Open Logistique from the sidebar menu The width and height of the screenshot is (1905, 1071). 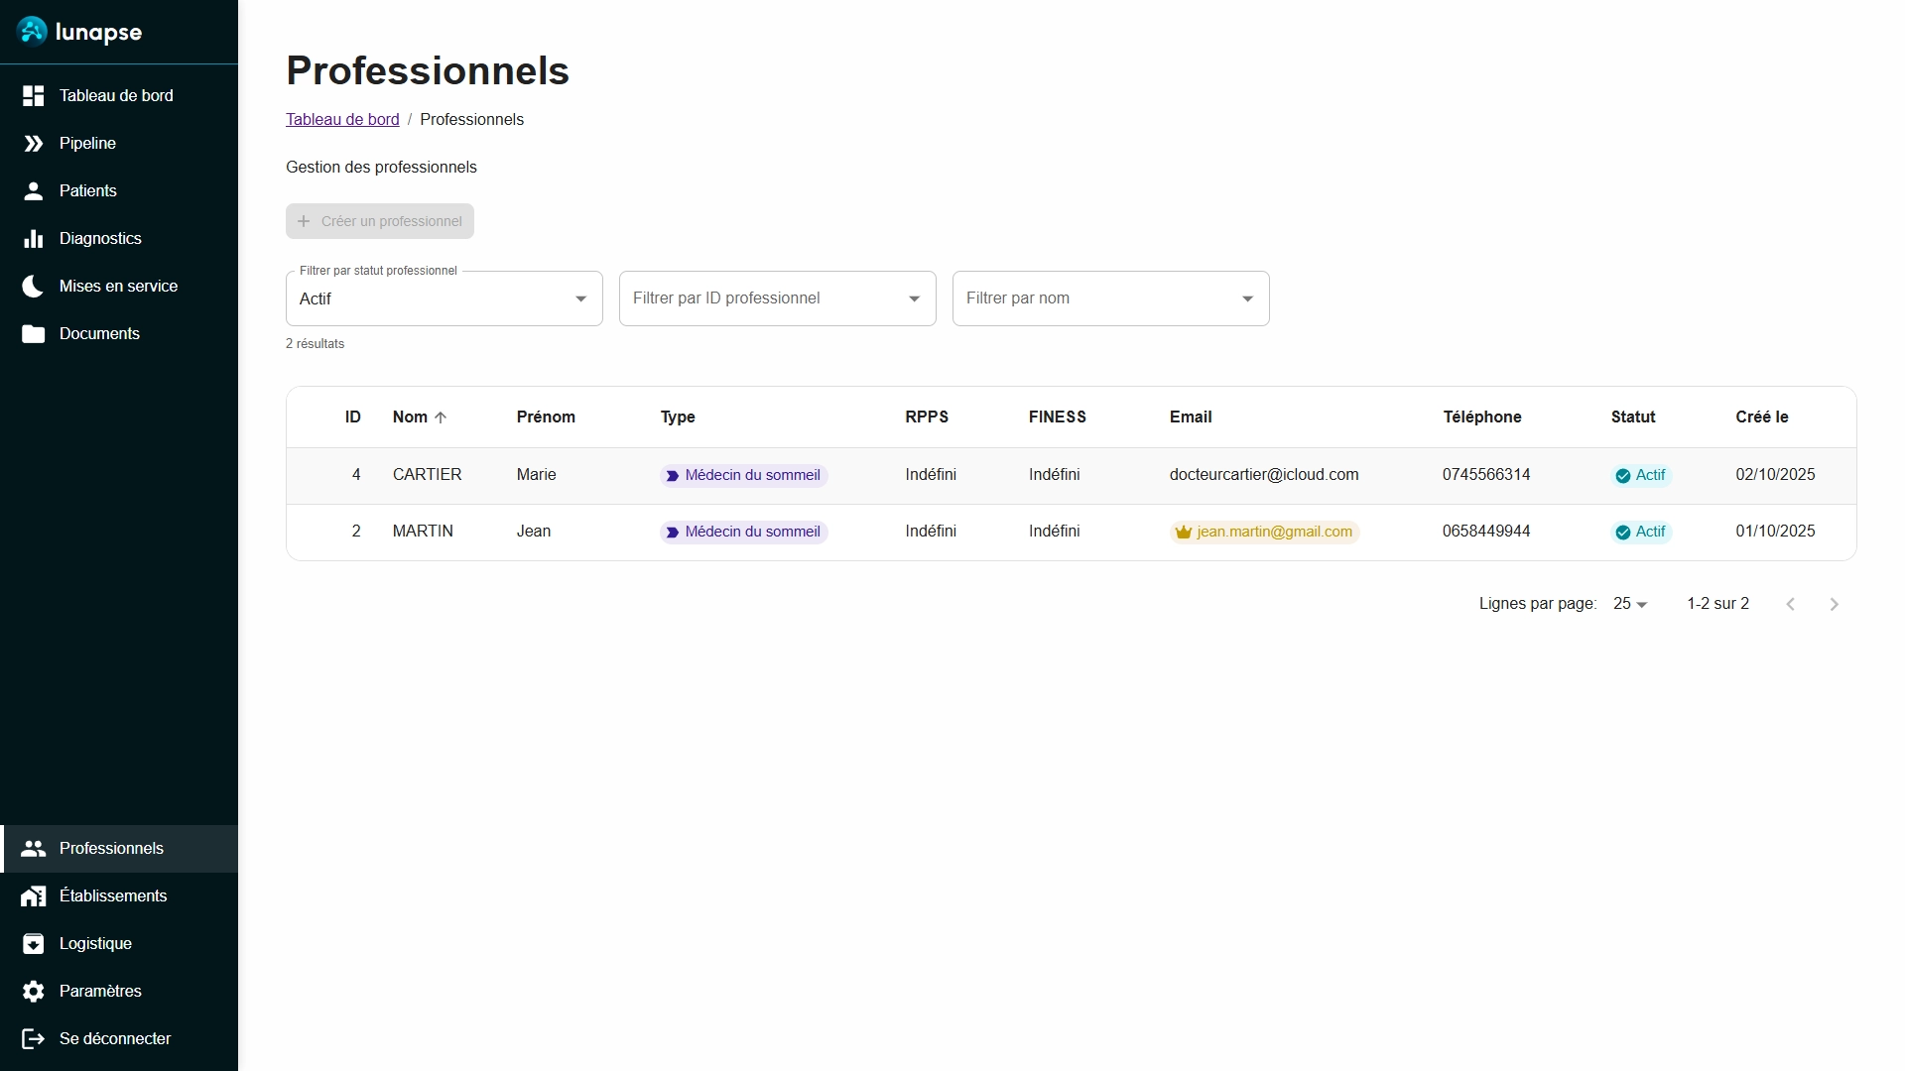pyautogui.click(x=95, y=943)
